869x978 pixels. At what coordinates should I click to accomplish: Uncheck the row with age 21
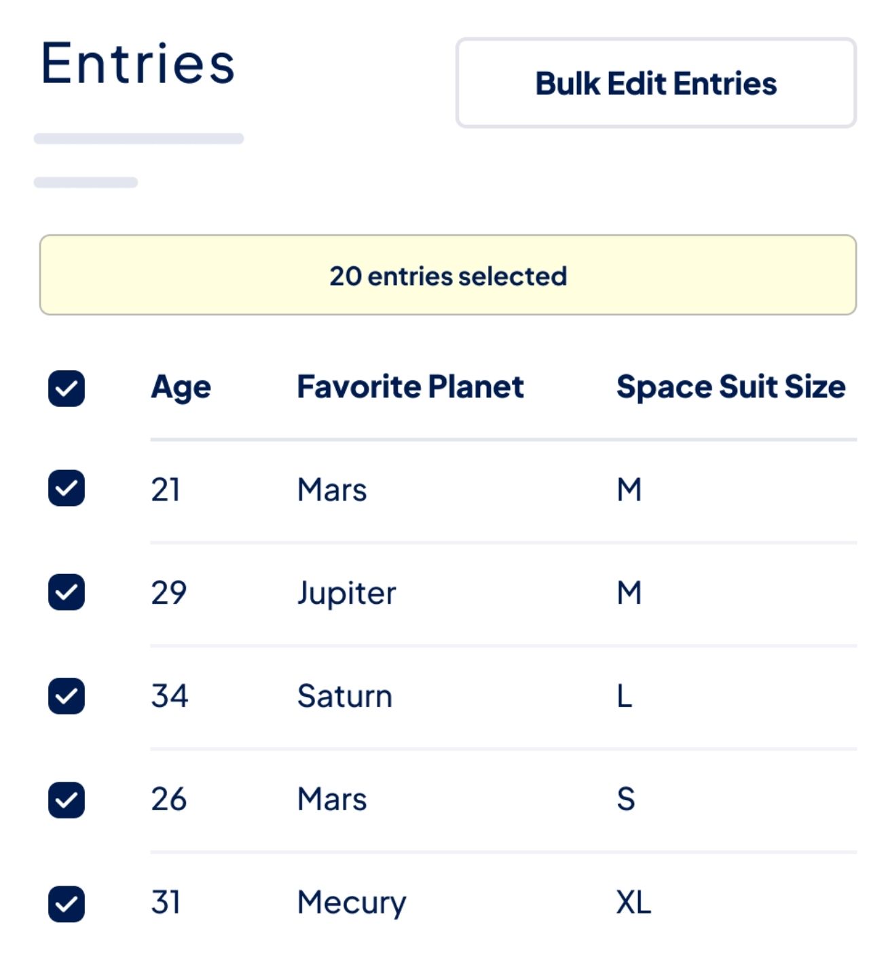click(67, 488)
